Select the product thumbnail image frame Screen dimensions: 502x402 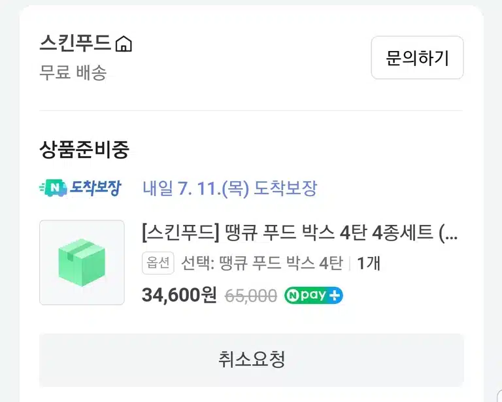[82, 263]
